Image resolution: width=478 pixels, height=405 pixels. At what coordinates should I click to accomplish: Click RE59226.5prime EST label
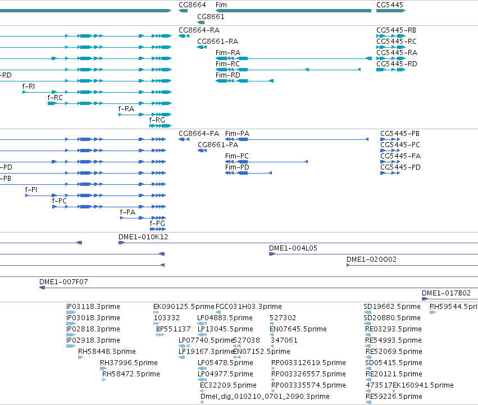[x=394, y=397]
